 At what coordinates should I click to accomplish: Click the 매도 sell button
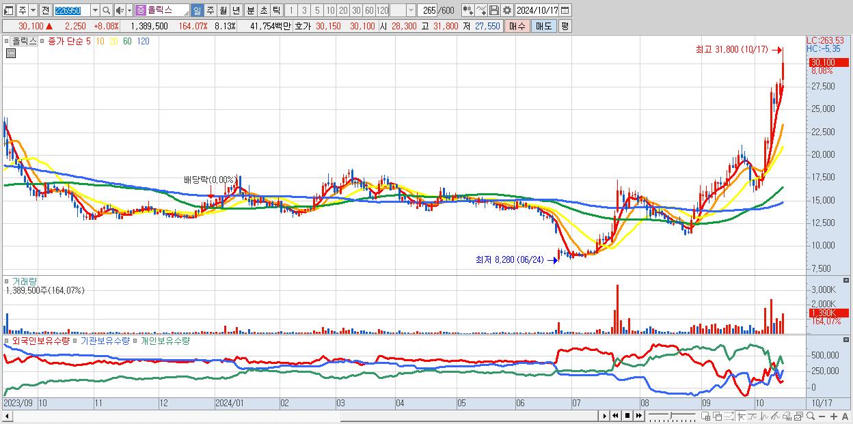[x=543, y=26]
